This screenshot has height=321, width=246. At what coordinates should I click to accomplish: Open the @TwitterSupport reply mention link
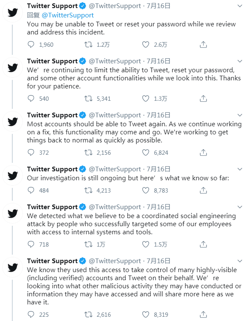[67, 15]
